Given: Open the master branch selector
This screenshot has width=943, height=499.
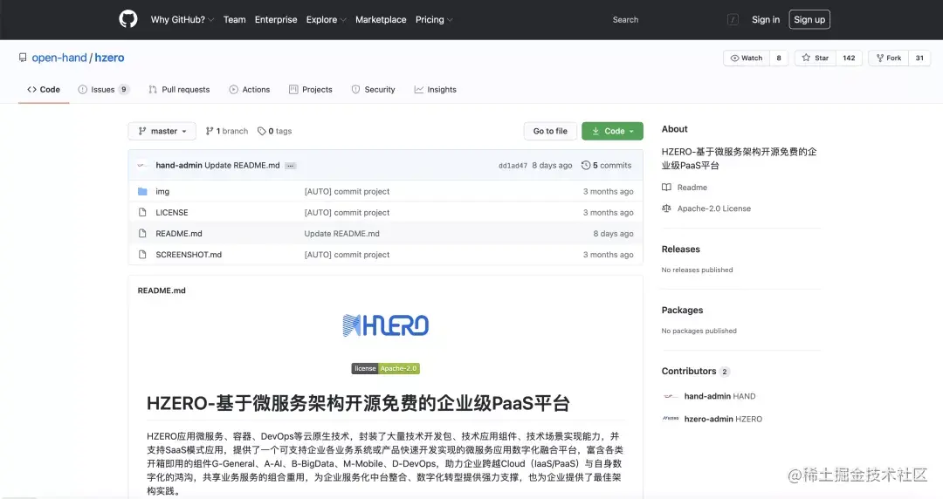Looking at the screenshot, I should coord(162,131).
